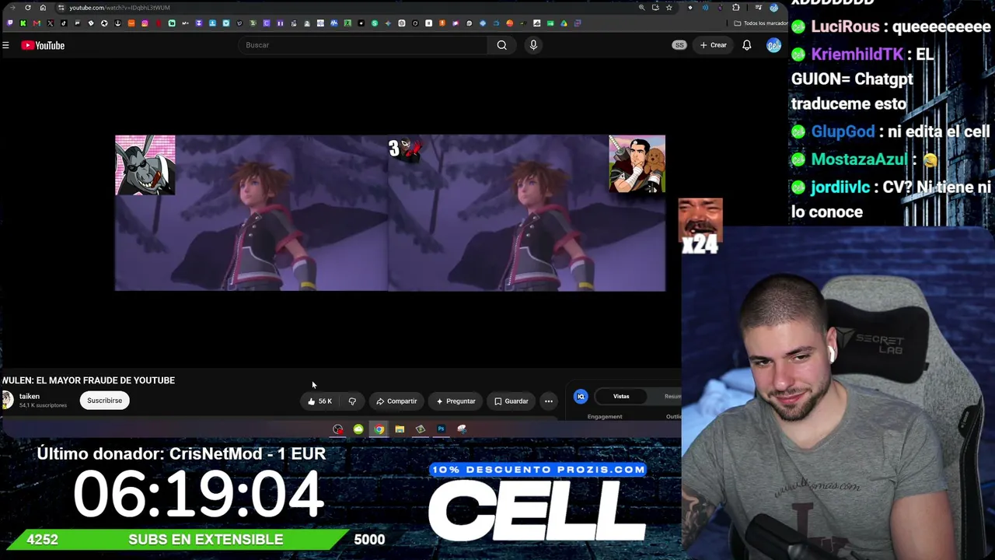
Task: Click the video title text
Action: [x=89, y=380]
